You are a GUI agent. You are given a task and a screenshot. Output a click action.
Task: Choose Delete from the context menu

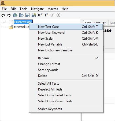[x=66, y=76]
